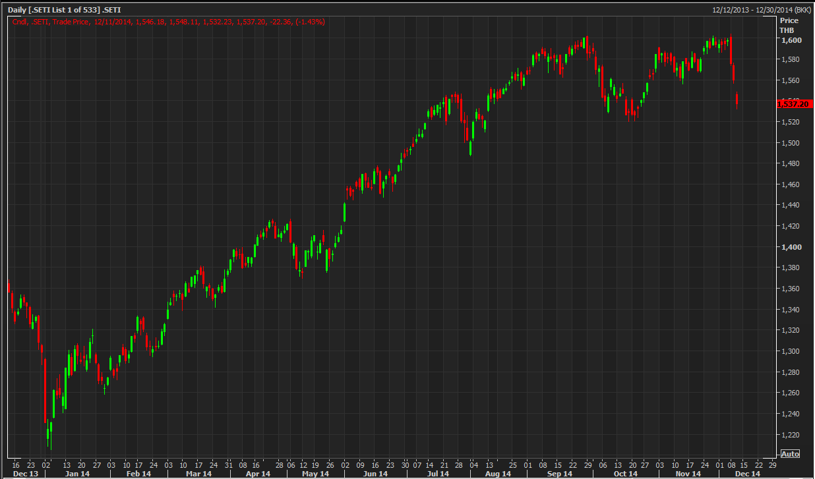Click the Jan 14 month label
The image size is (815, 479).
78,474
